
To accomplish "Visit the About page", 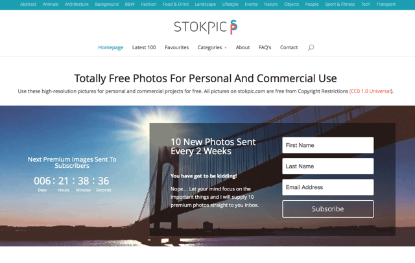I will point(243,47).
